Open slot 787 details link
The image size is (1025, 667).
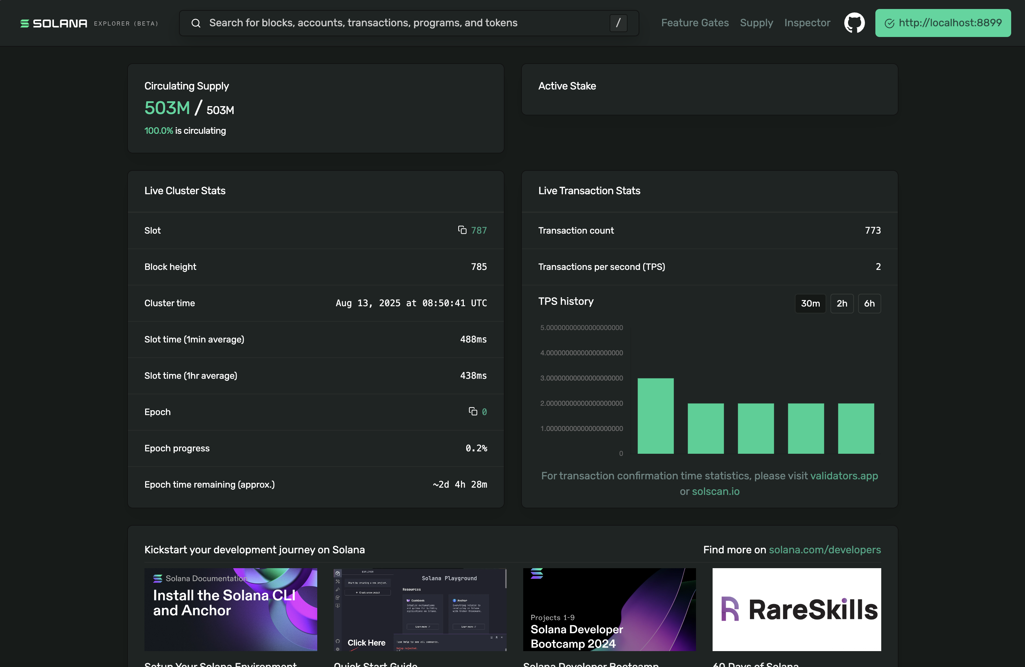pyautogui.click(x=479, y=231)
